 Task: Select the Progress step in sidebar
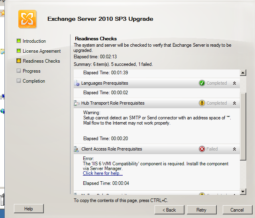click(x=31, y=71)
